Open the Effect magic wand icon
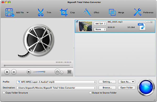 (x=87, y=12)
